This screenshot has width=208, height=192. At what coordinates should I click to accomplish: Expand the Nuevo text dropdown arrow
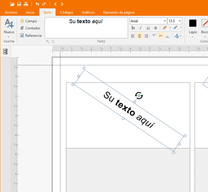pyautogui.click(x=9, y=37)
